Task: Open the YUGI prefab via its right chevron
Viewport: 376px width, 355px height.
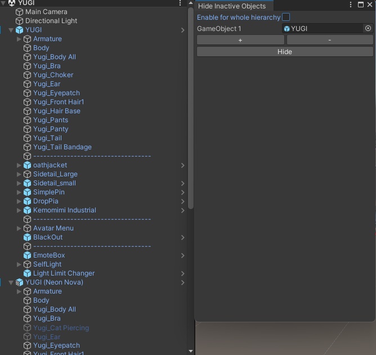Action: click(183, 30)
